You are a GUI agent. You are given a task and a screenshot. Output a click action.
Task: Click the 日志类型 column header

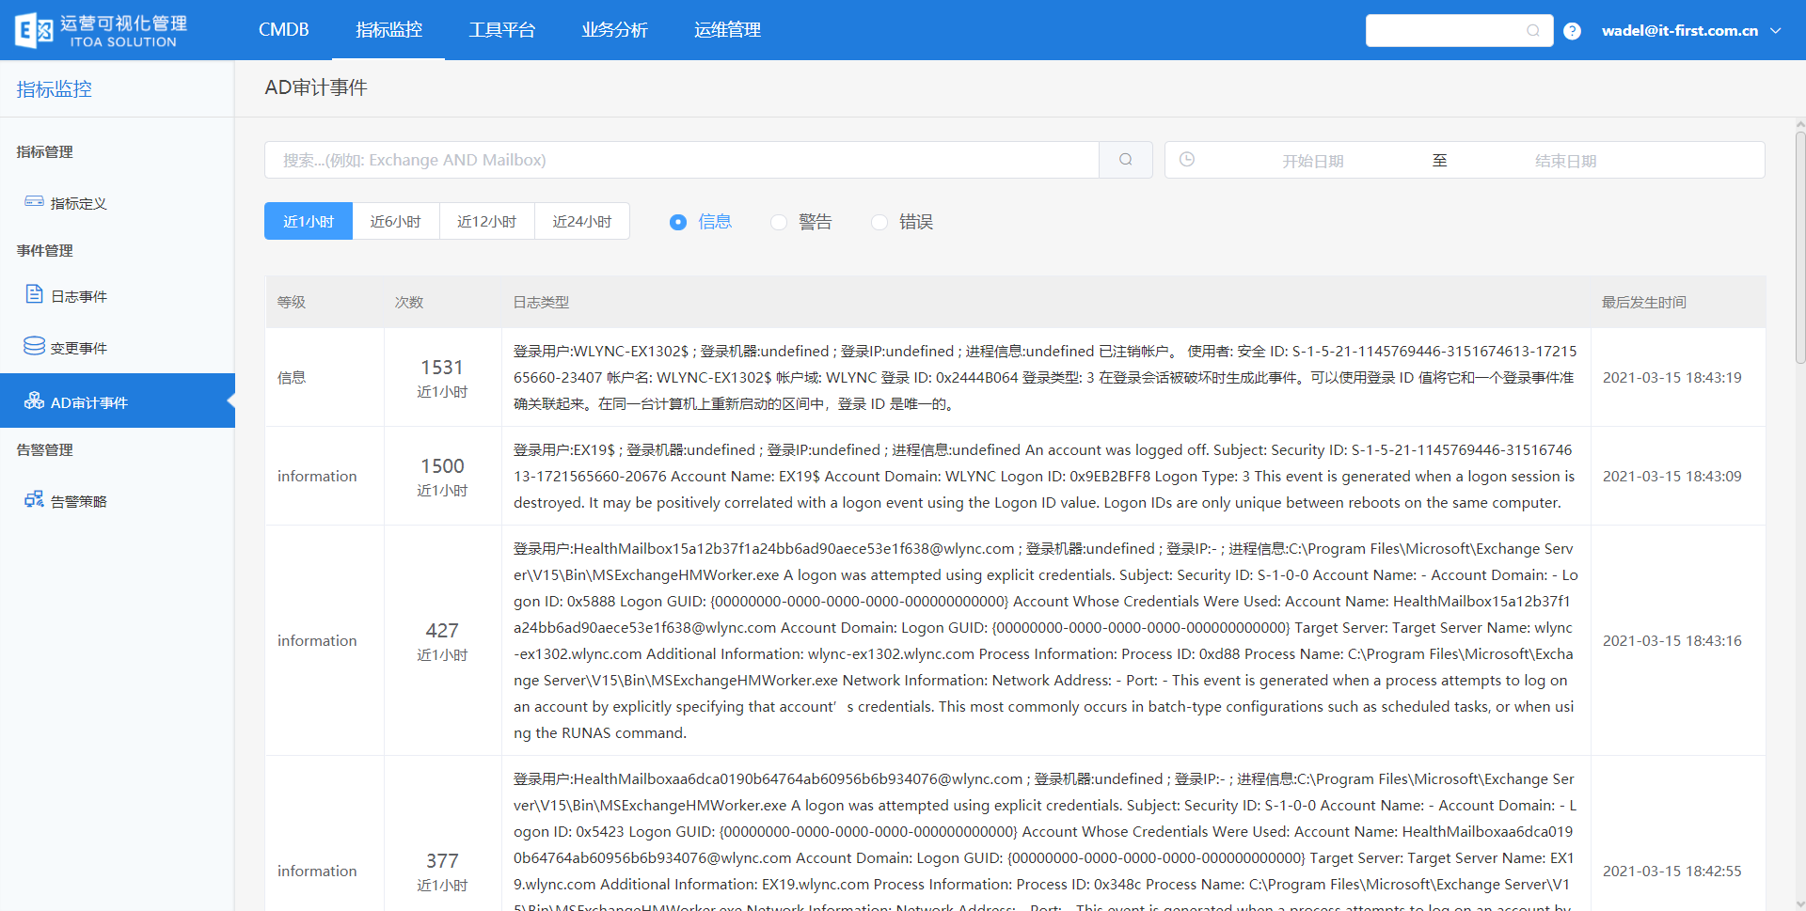[541, 302]
